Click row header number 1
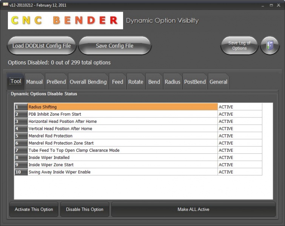 pyautogui.click(x=21, y=107)
